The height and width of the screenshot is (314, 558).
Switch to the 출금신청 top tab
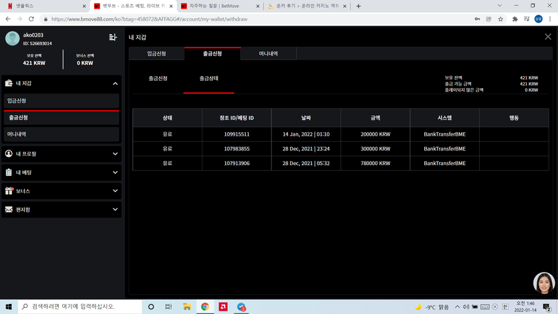(213, 53)
